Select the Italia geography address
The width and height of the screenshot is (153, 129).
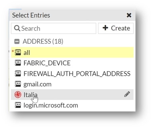(x=72, y=95)
